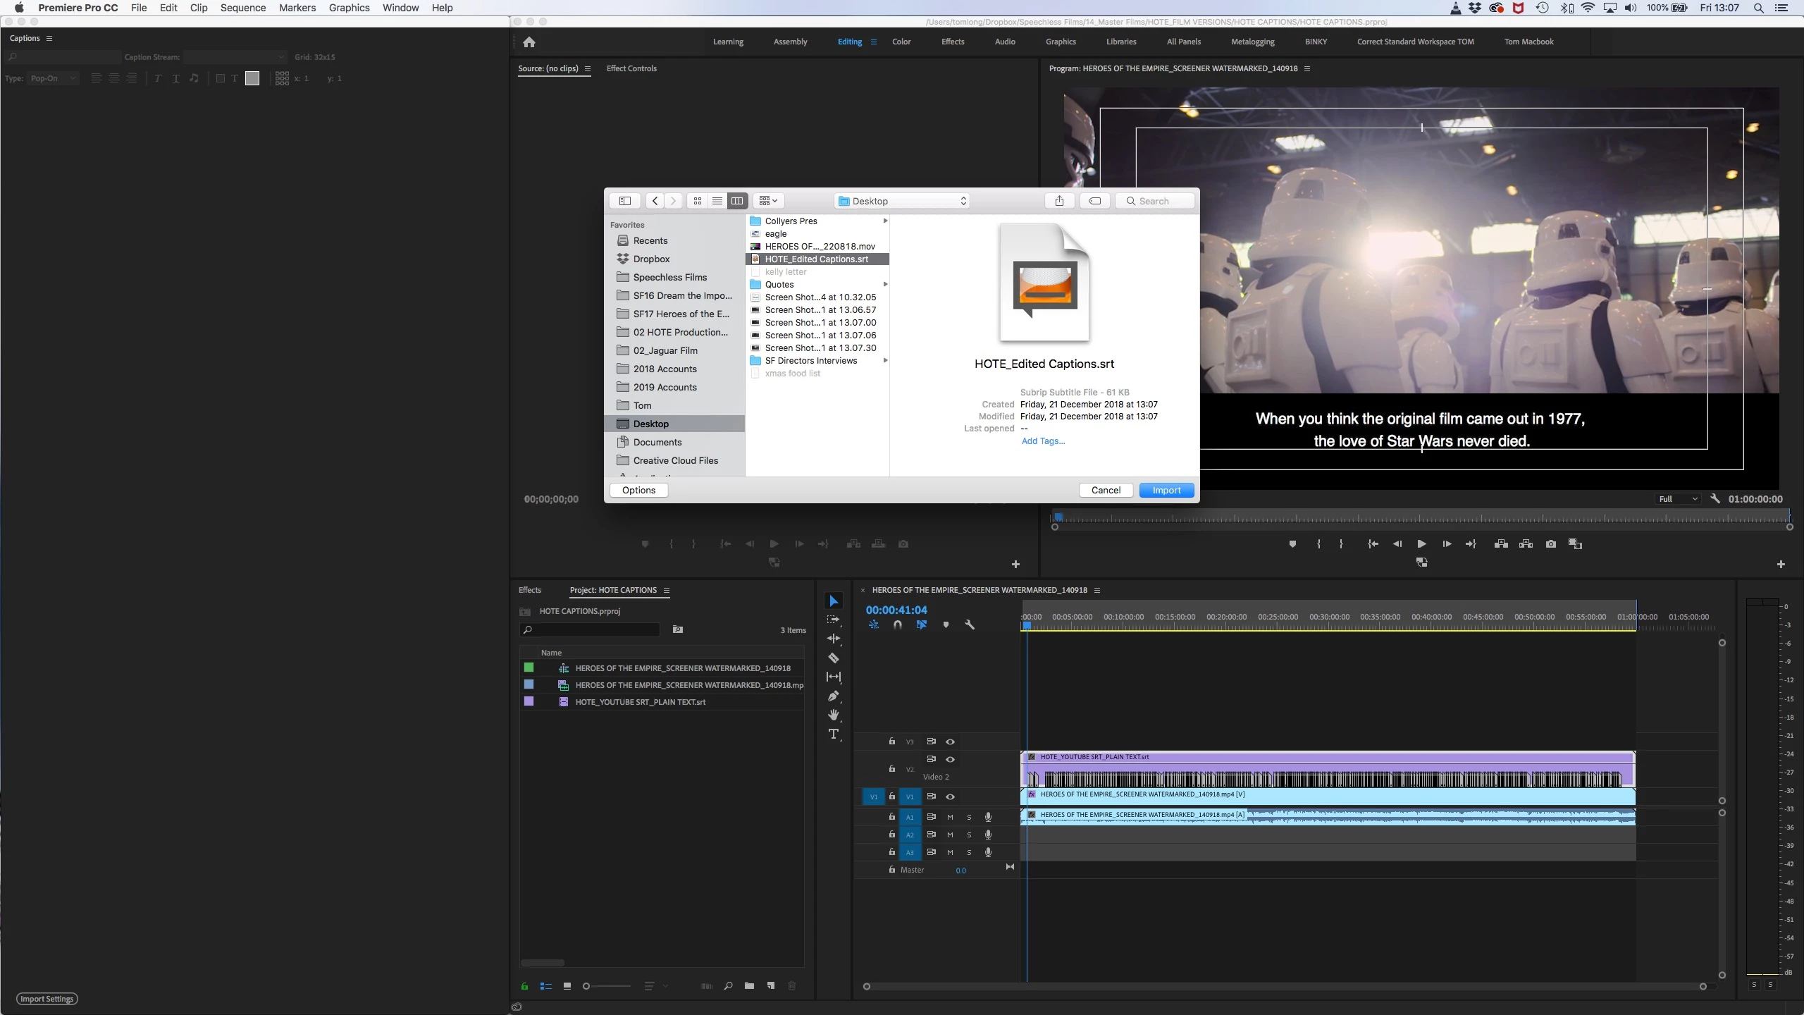Toggle V3 track output eye icon
Viewport: 1804px width, 1015px height.
(950, 742)
